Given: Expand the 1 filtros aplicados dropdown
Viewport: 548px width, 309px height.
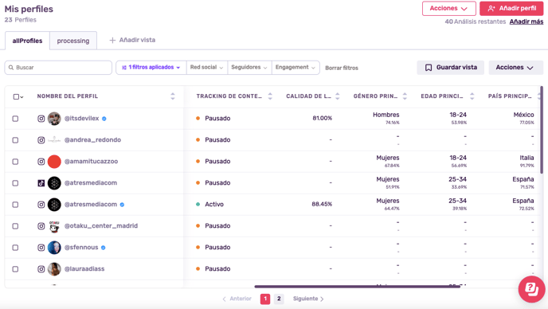Looking at the screenshot, I should click(151, 68).
